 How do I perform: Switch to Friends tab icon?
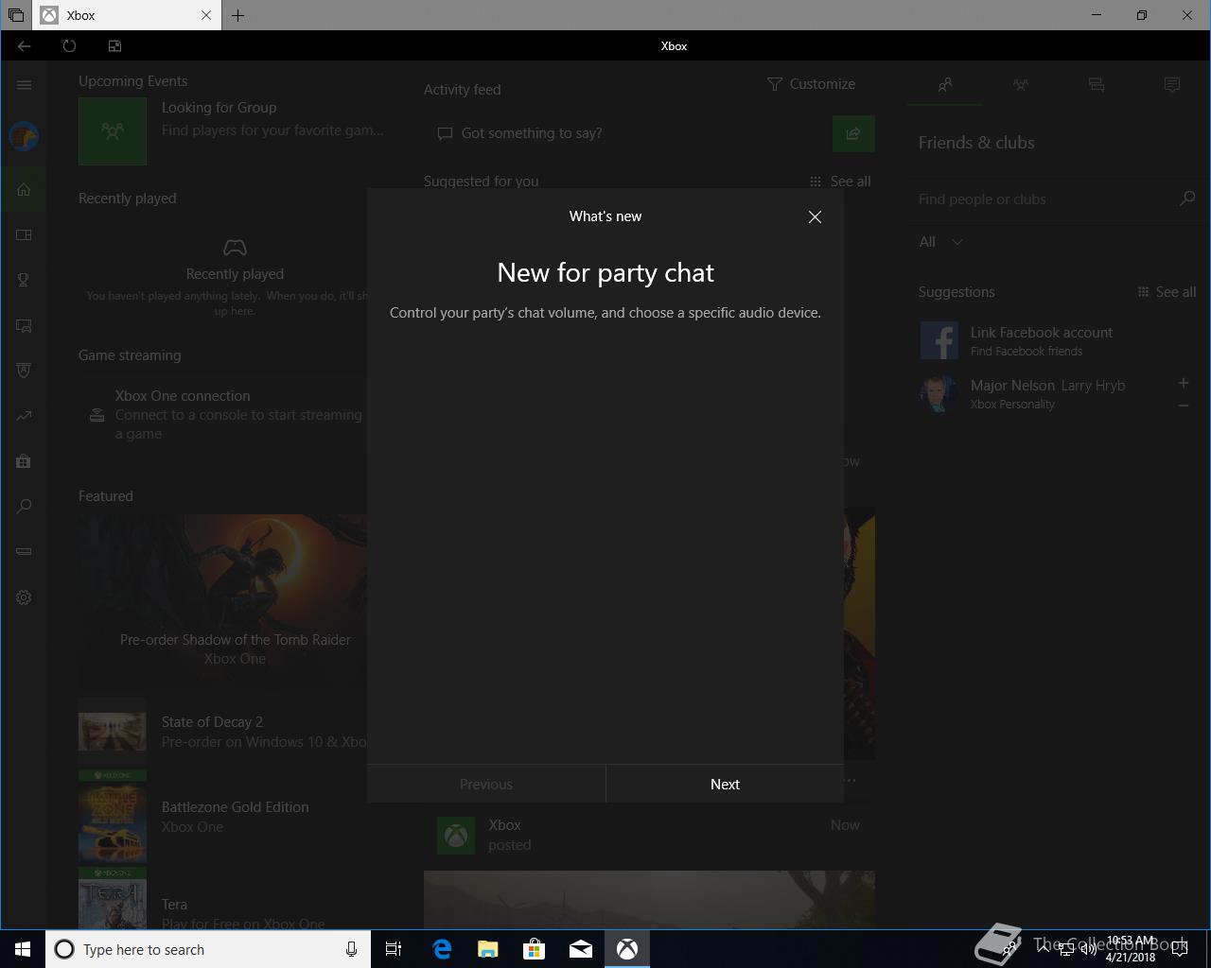pyautogui.click(x=944, y=85)
